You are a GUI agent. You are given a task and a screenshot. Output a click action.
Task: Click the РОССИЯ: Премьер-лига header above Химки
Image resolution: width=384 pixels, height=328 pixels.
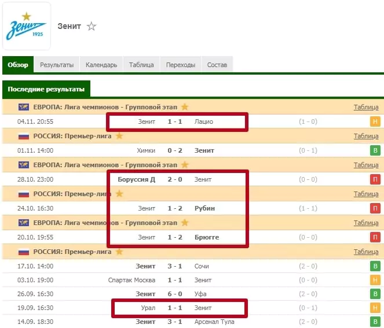72,137
